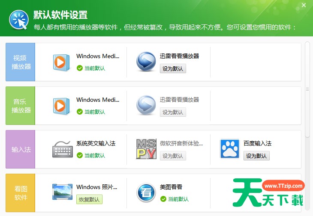Click 迅雷看看播放器 label in music player row

(x=180, y=100)
